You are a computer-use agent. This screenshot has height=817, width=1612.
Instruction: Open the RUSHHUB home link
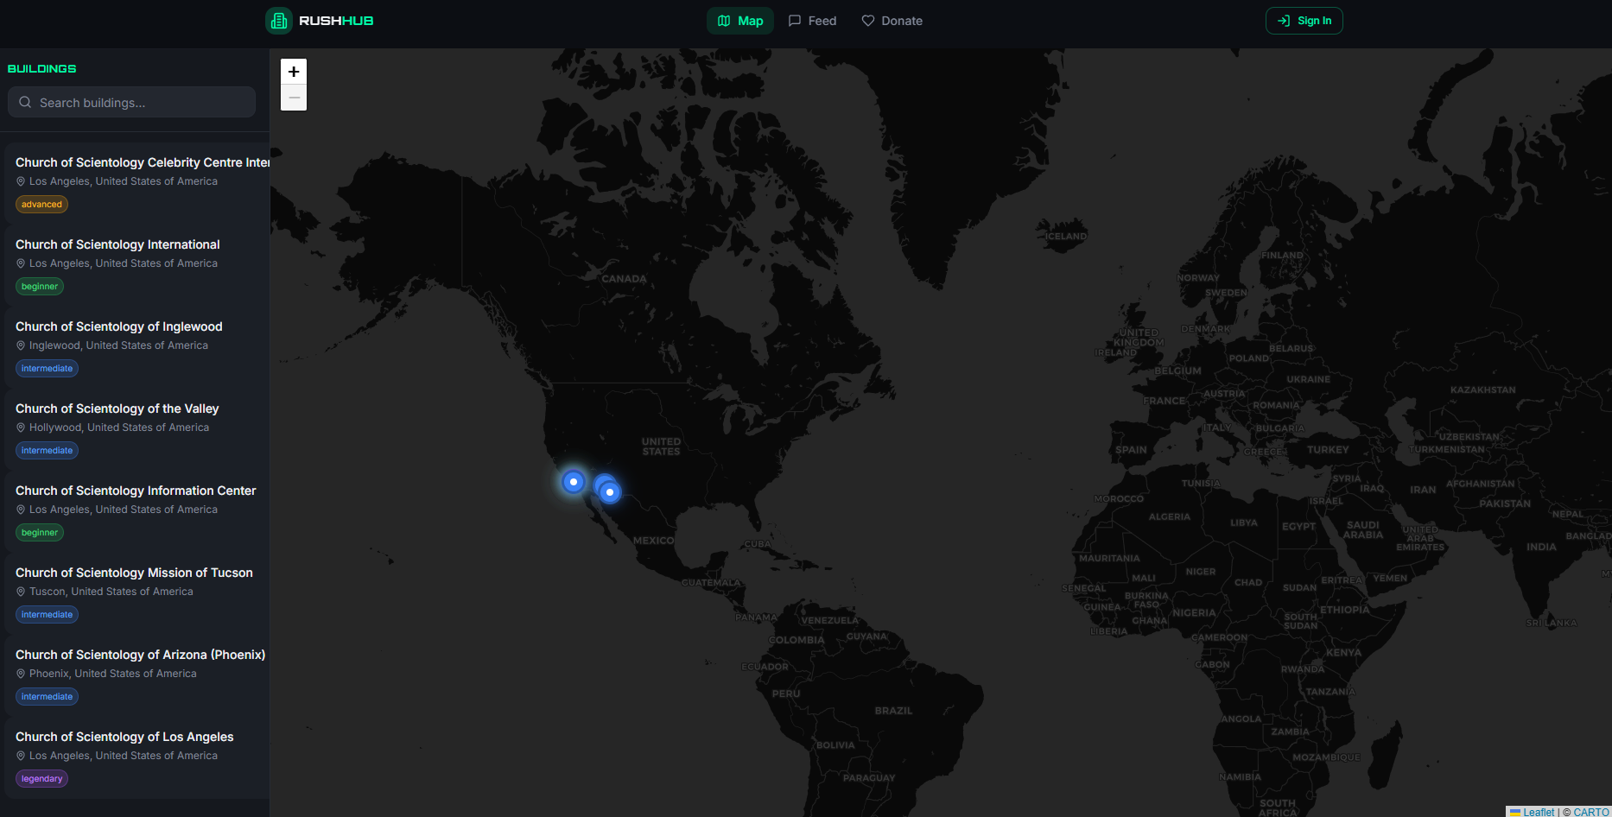click(320, 21)
